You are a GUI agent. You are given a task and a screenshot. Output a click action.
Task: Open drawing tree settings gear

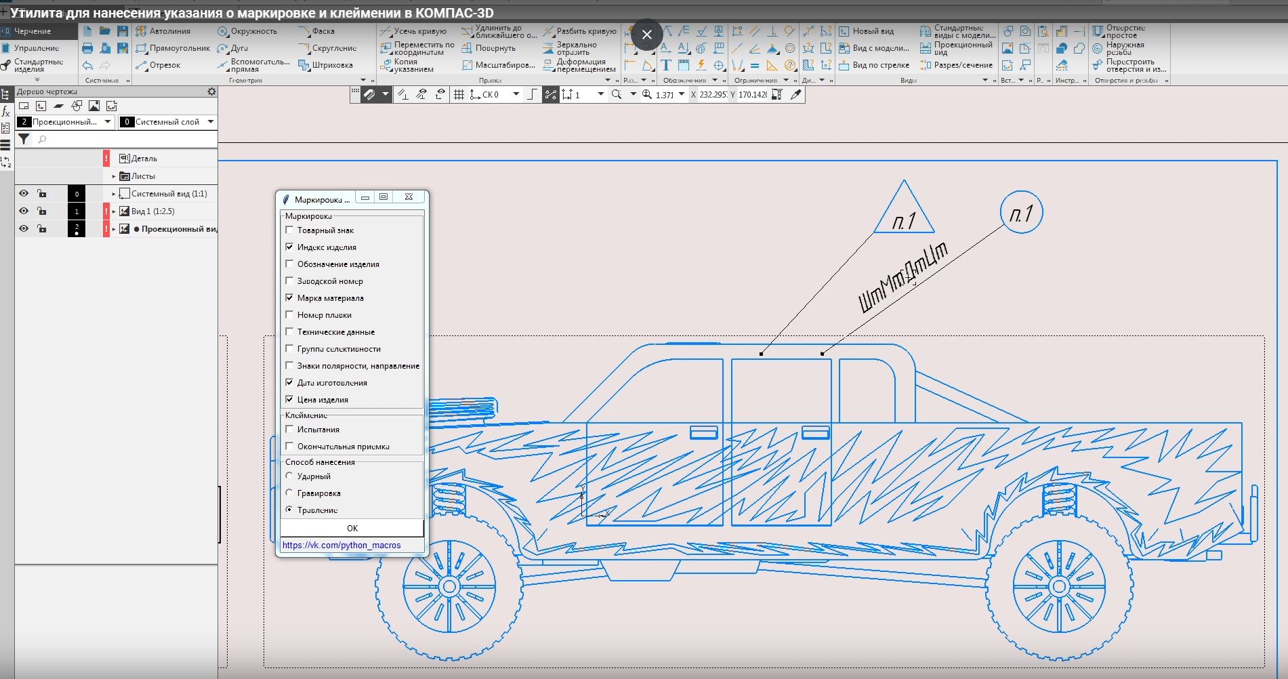tap(211, 91)
